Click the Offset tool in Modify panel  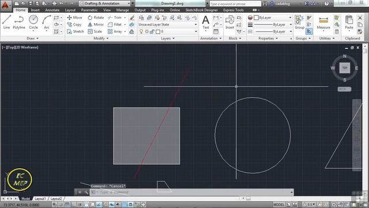coord(132,31)
